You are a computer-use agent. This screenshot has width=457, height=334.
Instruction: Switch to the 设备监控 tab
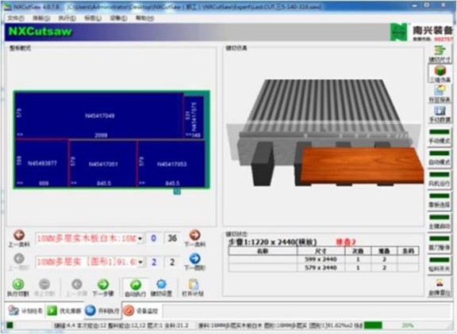141,311
